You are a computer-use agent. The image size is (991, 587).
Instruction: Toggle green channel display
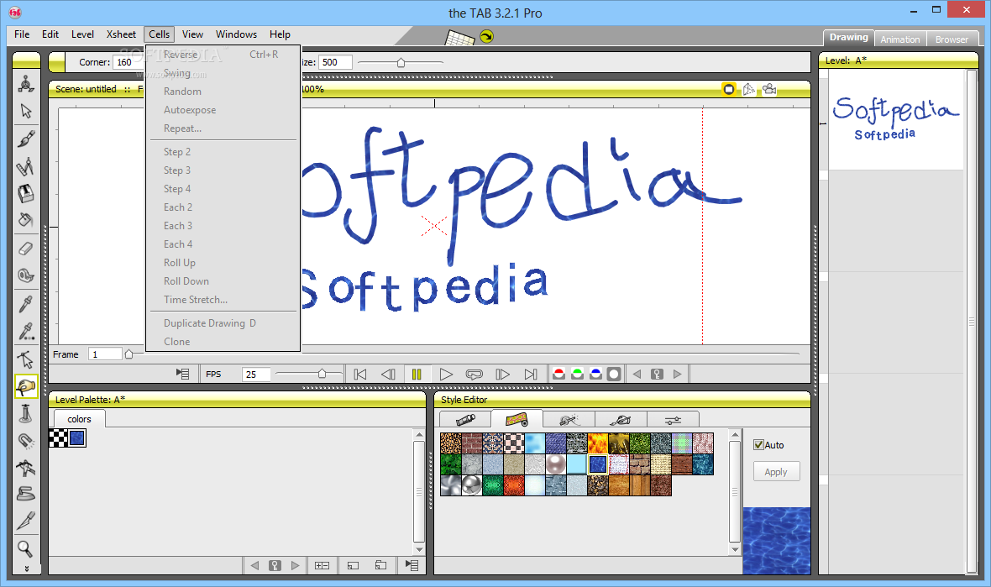577,374
